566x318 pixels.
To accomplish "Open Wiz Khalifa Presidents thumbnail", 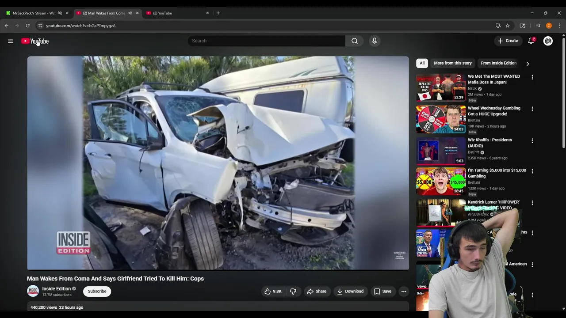I will point(441,151).
